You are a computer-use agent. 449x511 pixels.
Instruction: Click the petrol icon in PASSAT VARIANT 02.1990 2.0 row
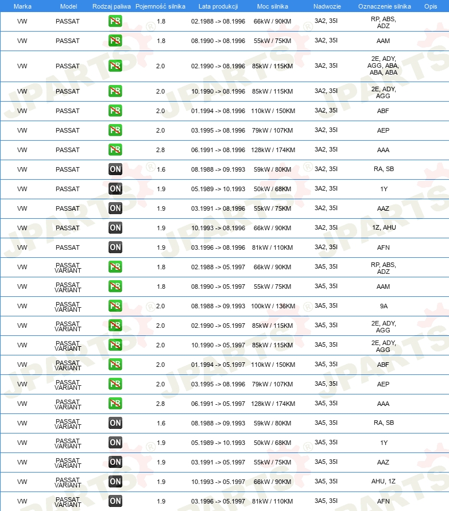pos(115,326)
